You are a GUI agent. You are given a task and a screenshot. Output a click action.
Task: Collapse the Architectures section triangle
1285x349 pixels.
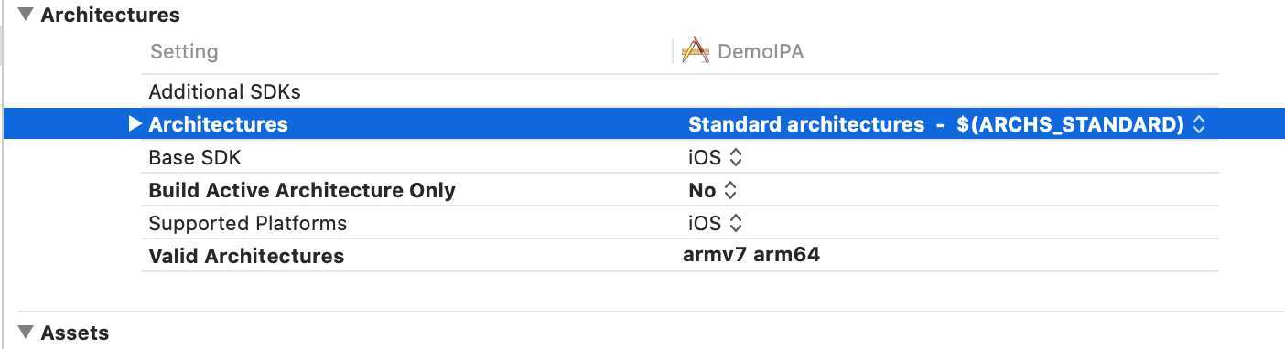pyautogui.click(x=24, y=15)
